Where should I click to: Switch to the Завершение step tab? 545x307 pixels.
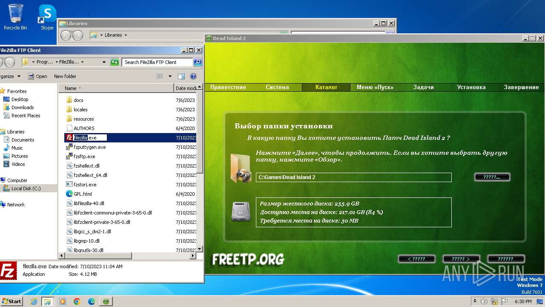point(521,87)
